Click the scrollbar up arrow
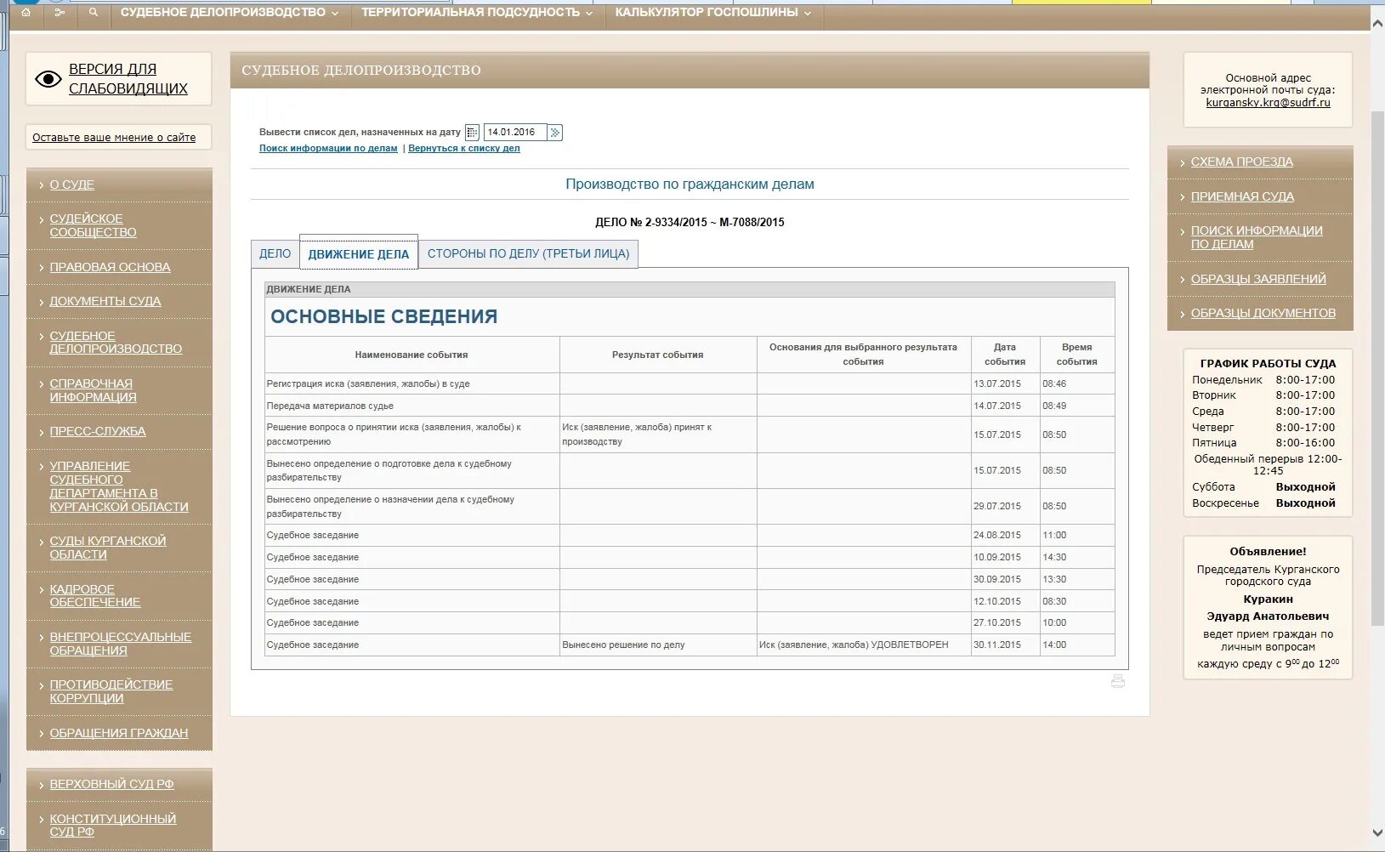Viewport: 1385px width, 852px height. coord(1377,23)
